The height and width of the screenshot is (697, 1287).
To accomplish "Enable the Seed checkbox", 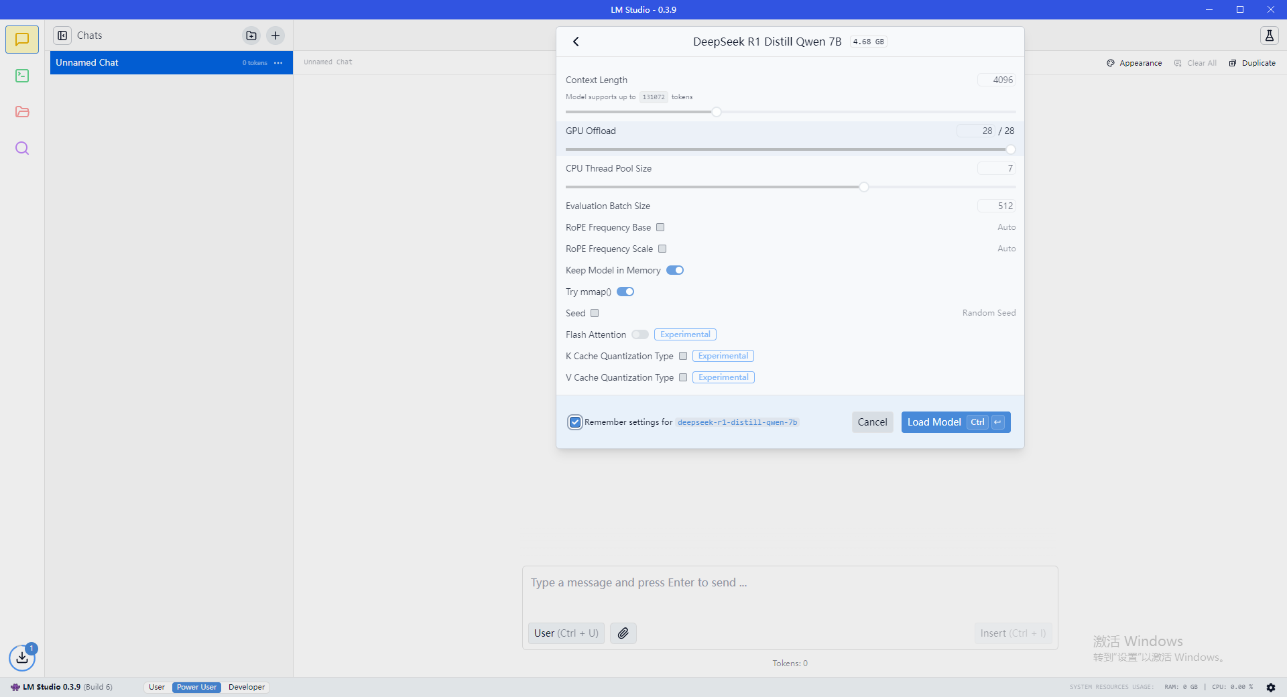I will tap(595, 313).
